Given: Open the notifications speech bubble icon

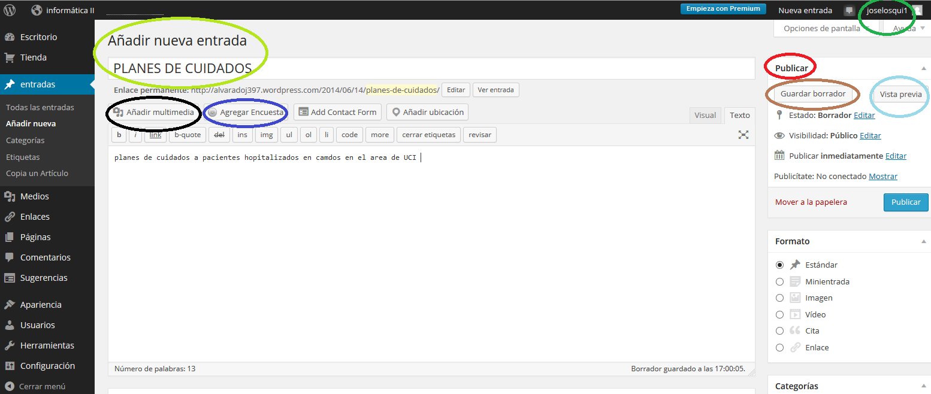Looking at the screenshot, I should coord(849,11).
